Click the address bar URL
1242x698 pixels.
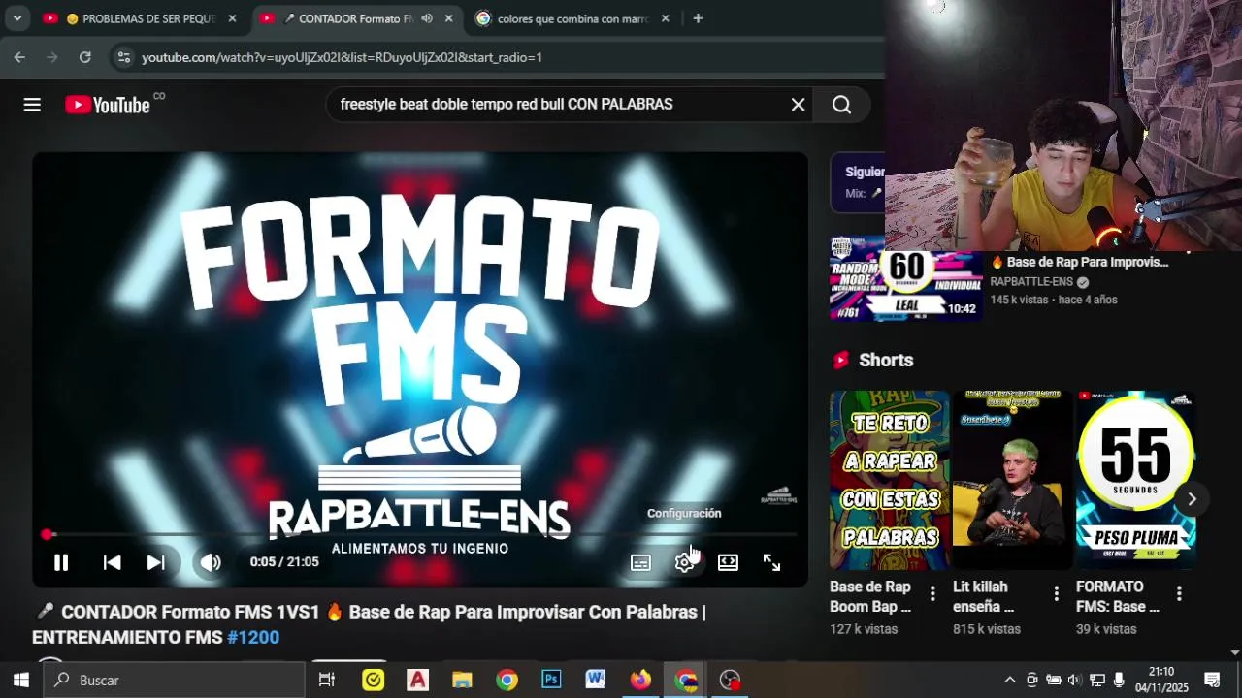342,57
